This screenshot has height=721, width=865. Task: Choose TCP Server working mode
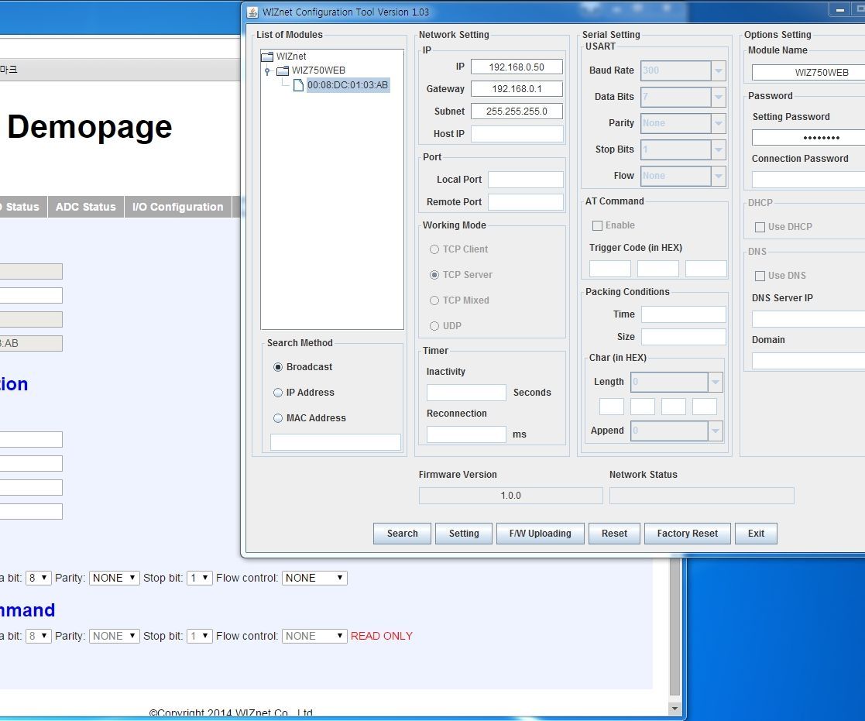point(434,275)
